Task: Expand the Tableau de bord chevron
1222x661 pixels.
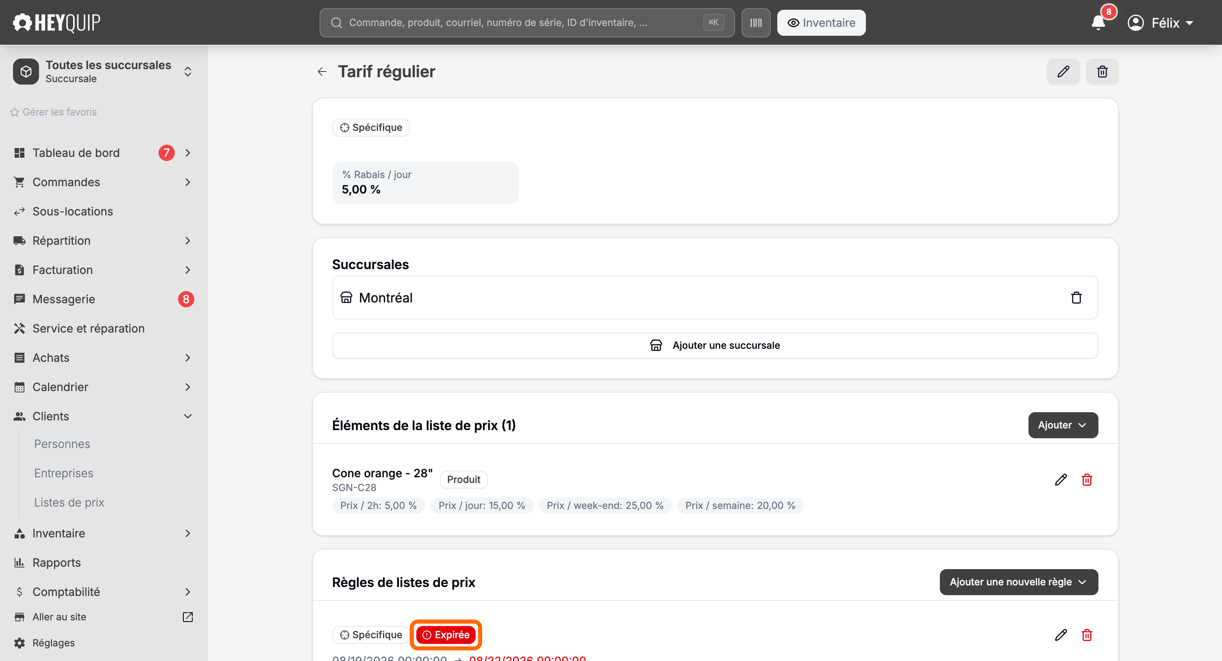Action: coord(188,153)
